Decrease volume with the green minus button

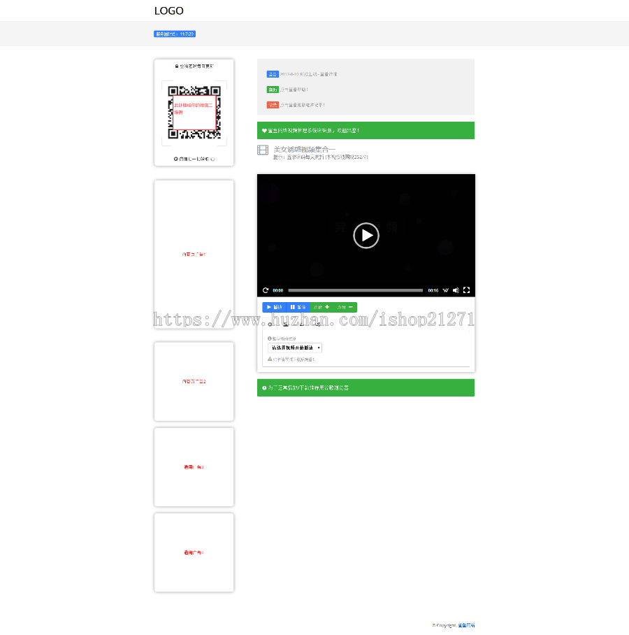coord(345,307)
